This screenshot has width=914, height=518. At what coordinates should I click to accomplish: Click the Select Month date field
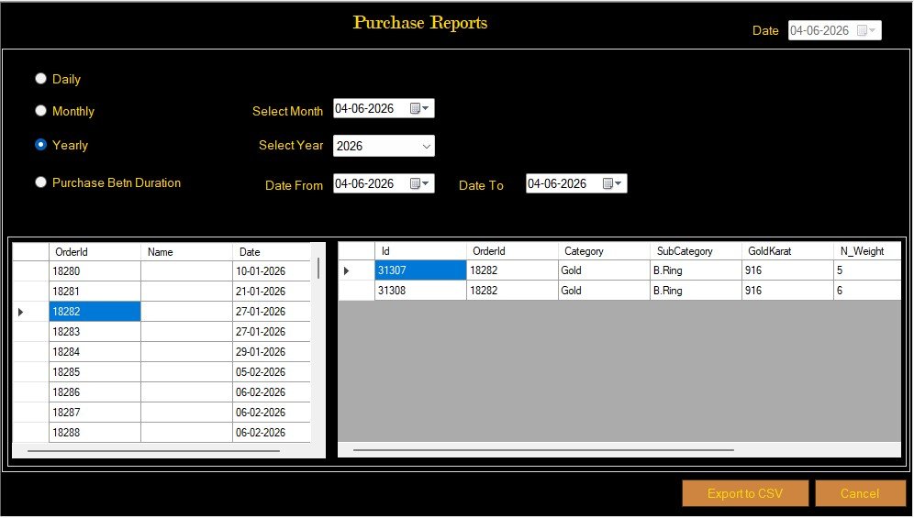[384, 108]
